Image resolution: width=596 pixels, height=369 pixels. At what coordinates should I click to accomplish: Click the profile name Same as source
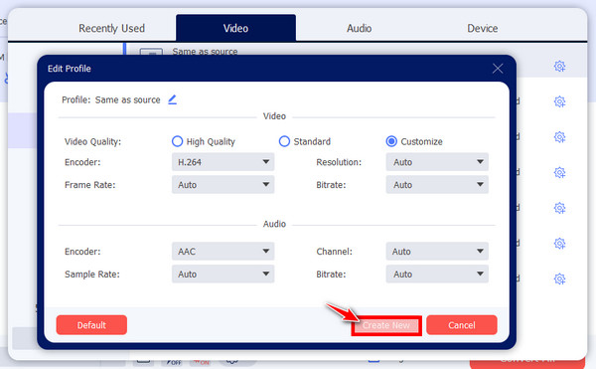[128, 100]
